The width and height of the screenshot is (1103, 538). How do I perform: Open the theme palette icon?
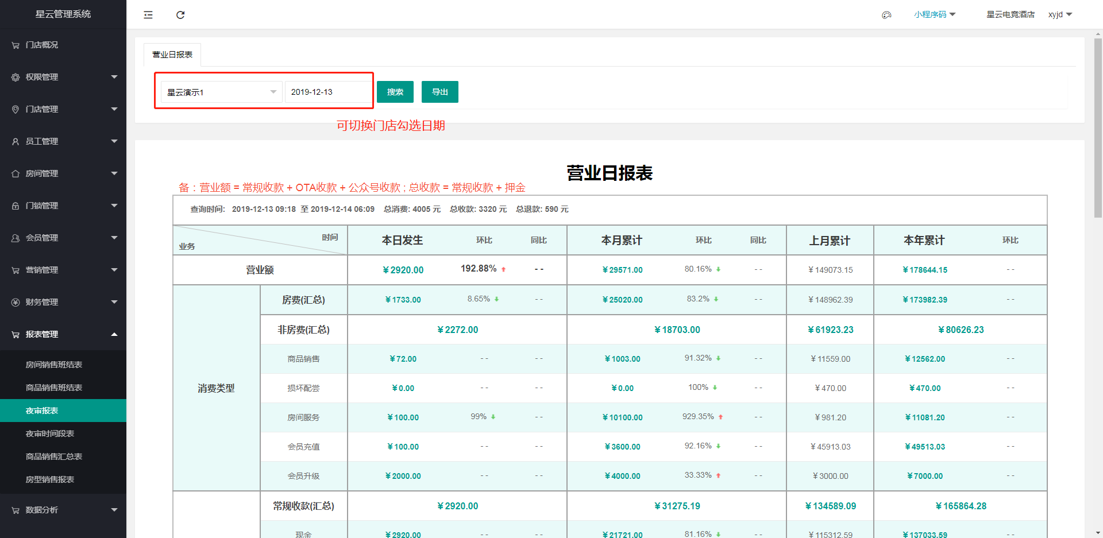886,15
